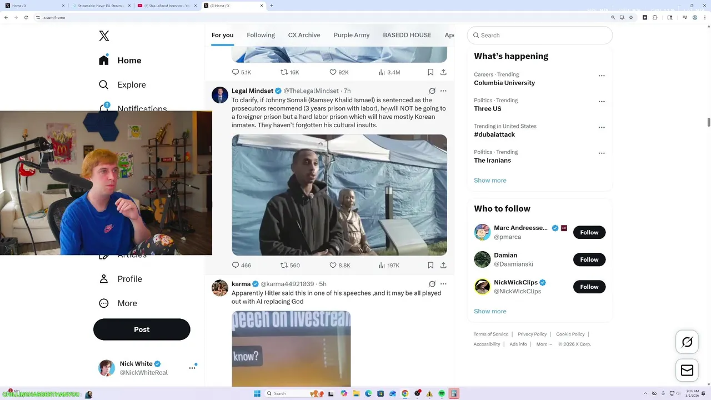Reply to the Legal Mindset post

click(241, 266)
